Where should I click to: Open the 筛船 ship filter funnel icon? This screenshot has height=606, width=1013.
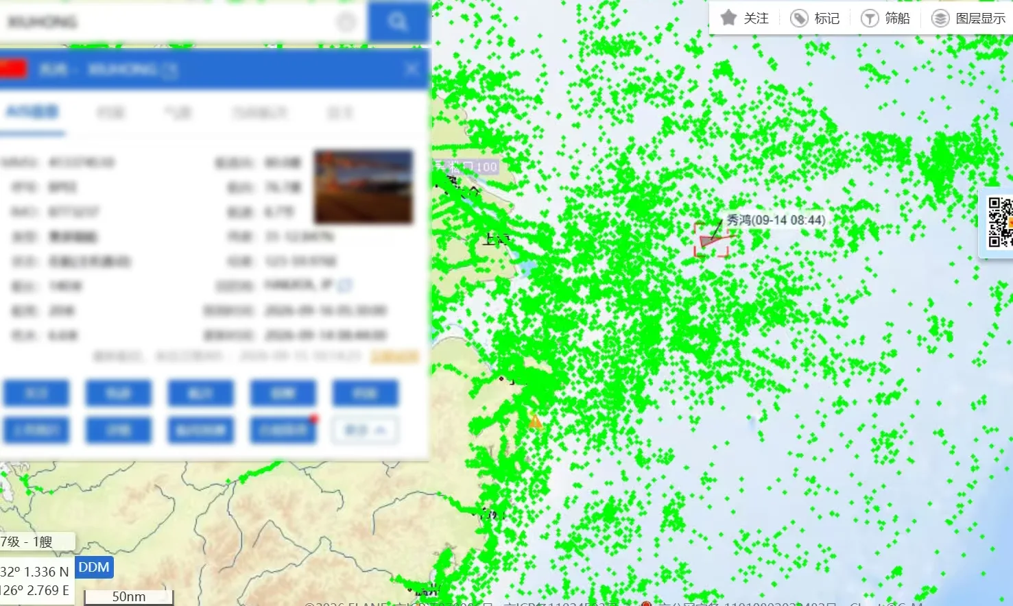(x=870, y=19)
